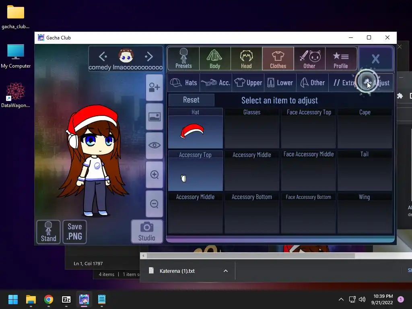Open File Explorer from the taskbar
The image size is (412, 309).
point(31,299)
